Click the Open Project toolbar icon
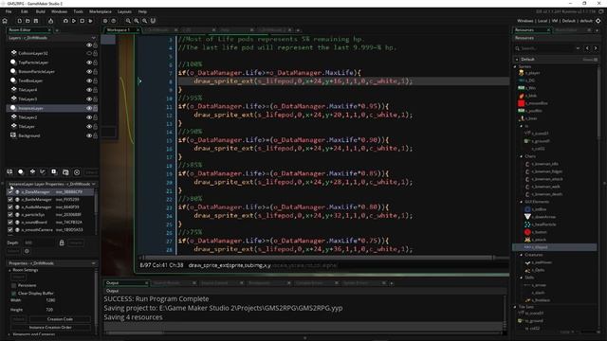 [28, 21]
